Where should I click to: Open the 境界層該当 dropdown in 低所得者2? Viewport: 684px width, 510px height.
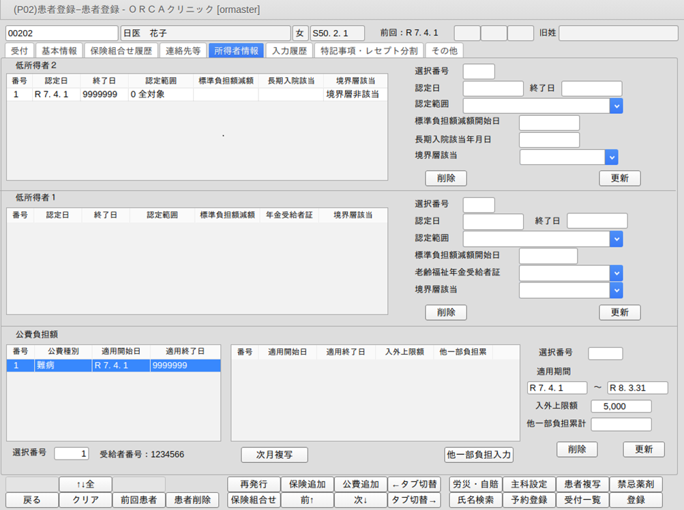(611, 157)
